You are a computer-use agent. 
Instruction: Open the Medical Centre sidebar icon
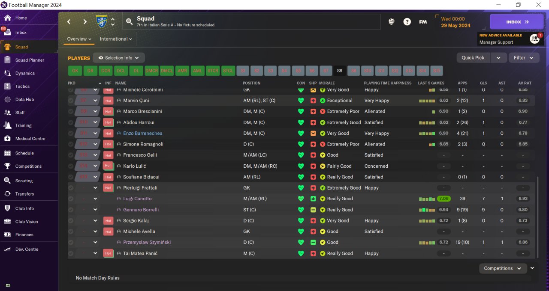[x=7, y=138]
